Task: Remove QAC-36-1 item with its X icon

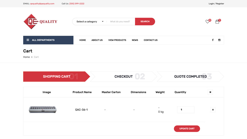Action: pos(213,110)
